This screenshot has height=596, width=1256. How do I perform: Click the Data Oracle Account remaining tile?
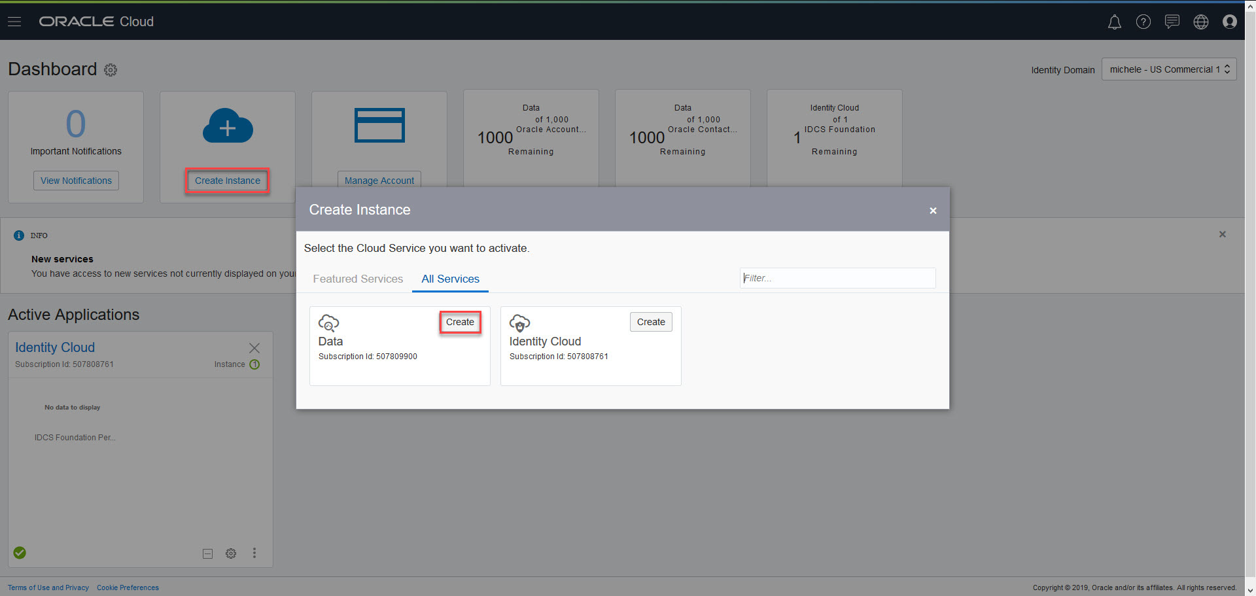(x=531, y=138)
